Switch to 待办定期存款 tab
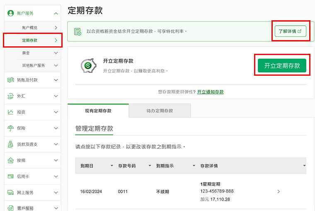315x211 pixels. tap(160, 111)
